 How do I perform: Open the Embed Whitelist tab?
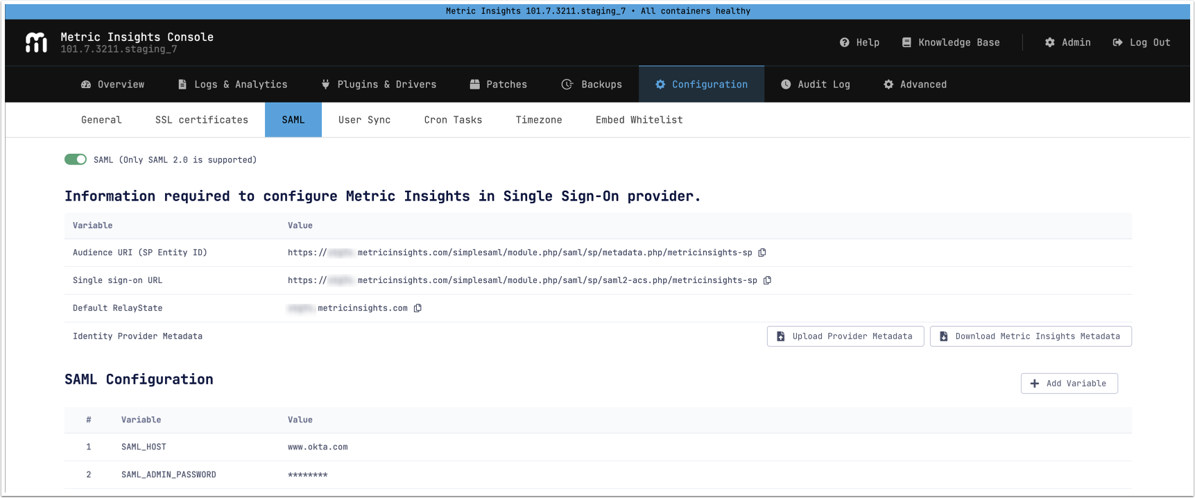coord(639,120)
